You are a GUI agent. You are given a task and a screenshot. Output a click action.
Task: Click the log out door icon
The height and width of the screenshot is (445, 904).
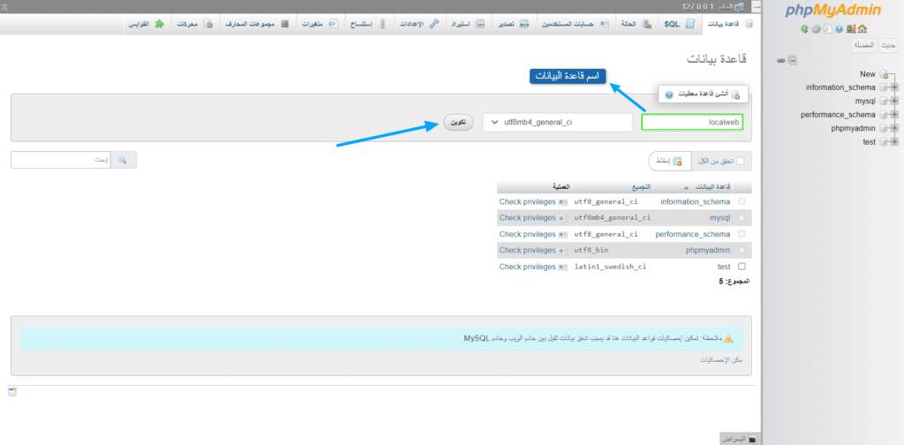[x=851, y=29]
